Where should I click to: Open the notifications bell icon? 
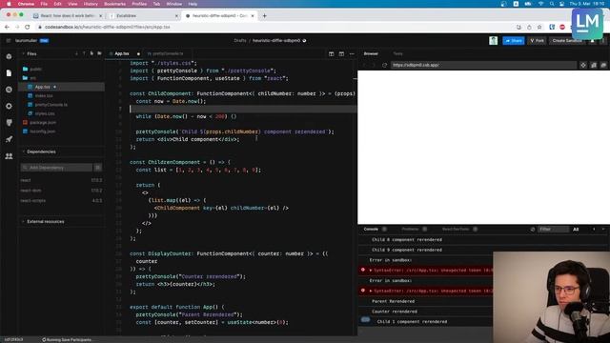[x=593, y=40]
